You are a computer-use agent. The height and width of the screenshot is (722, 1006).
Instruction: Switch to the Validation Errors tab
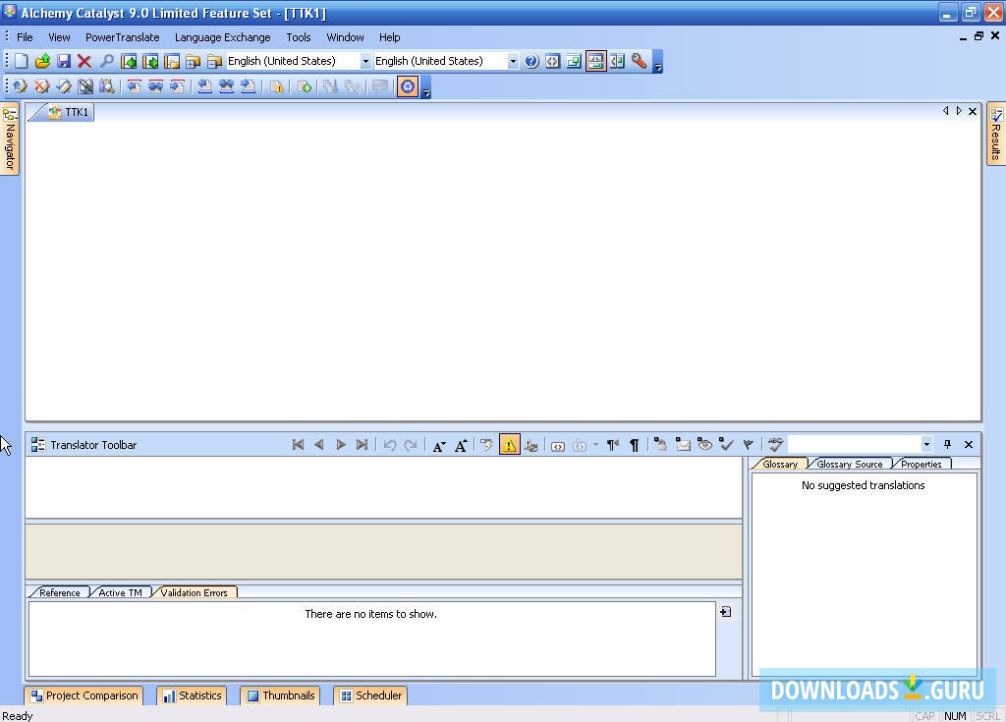click(x=194, y=592)
